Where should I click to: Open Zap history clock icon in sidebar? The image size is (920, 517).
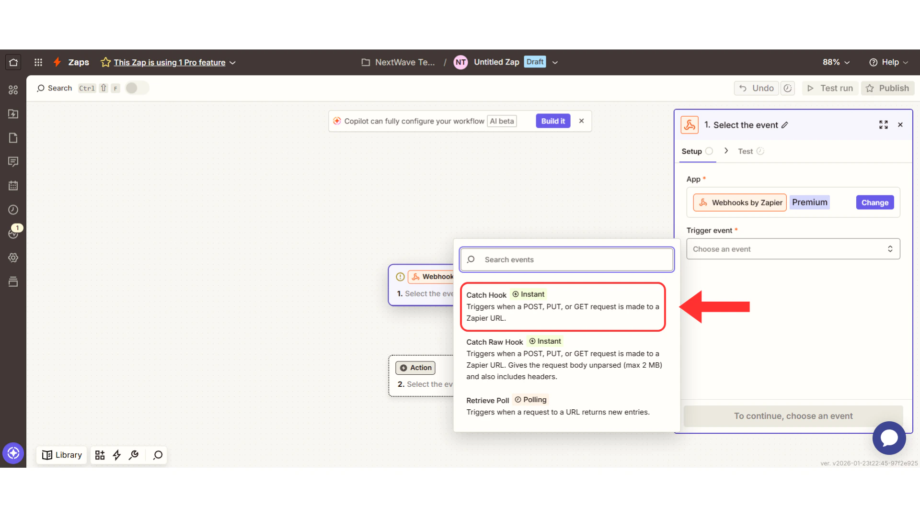(x=13, y=210)
